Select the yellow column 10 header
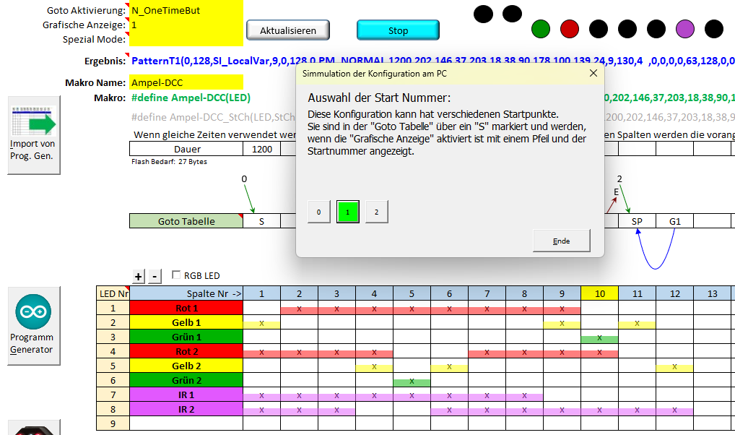Viewport: 735px width, 435px height. 599,293
